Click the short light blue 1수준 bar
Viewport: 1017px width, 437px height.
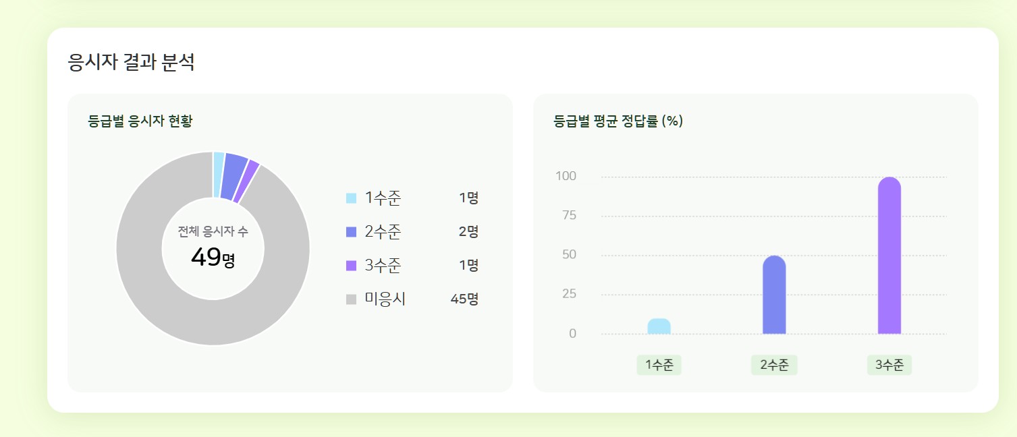pos(659,326)
